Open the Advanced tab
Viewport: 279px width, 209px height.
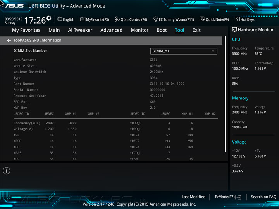tap(111, 30)
